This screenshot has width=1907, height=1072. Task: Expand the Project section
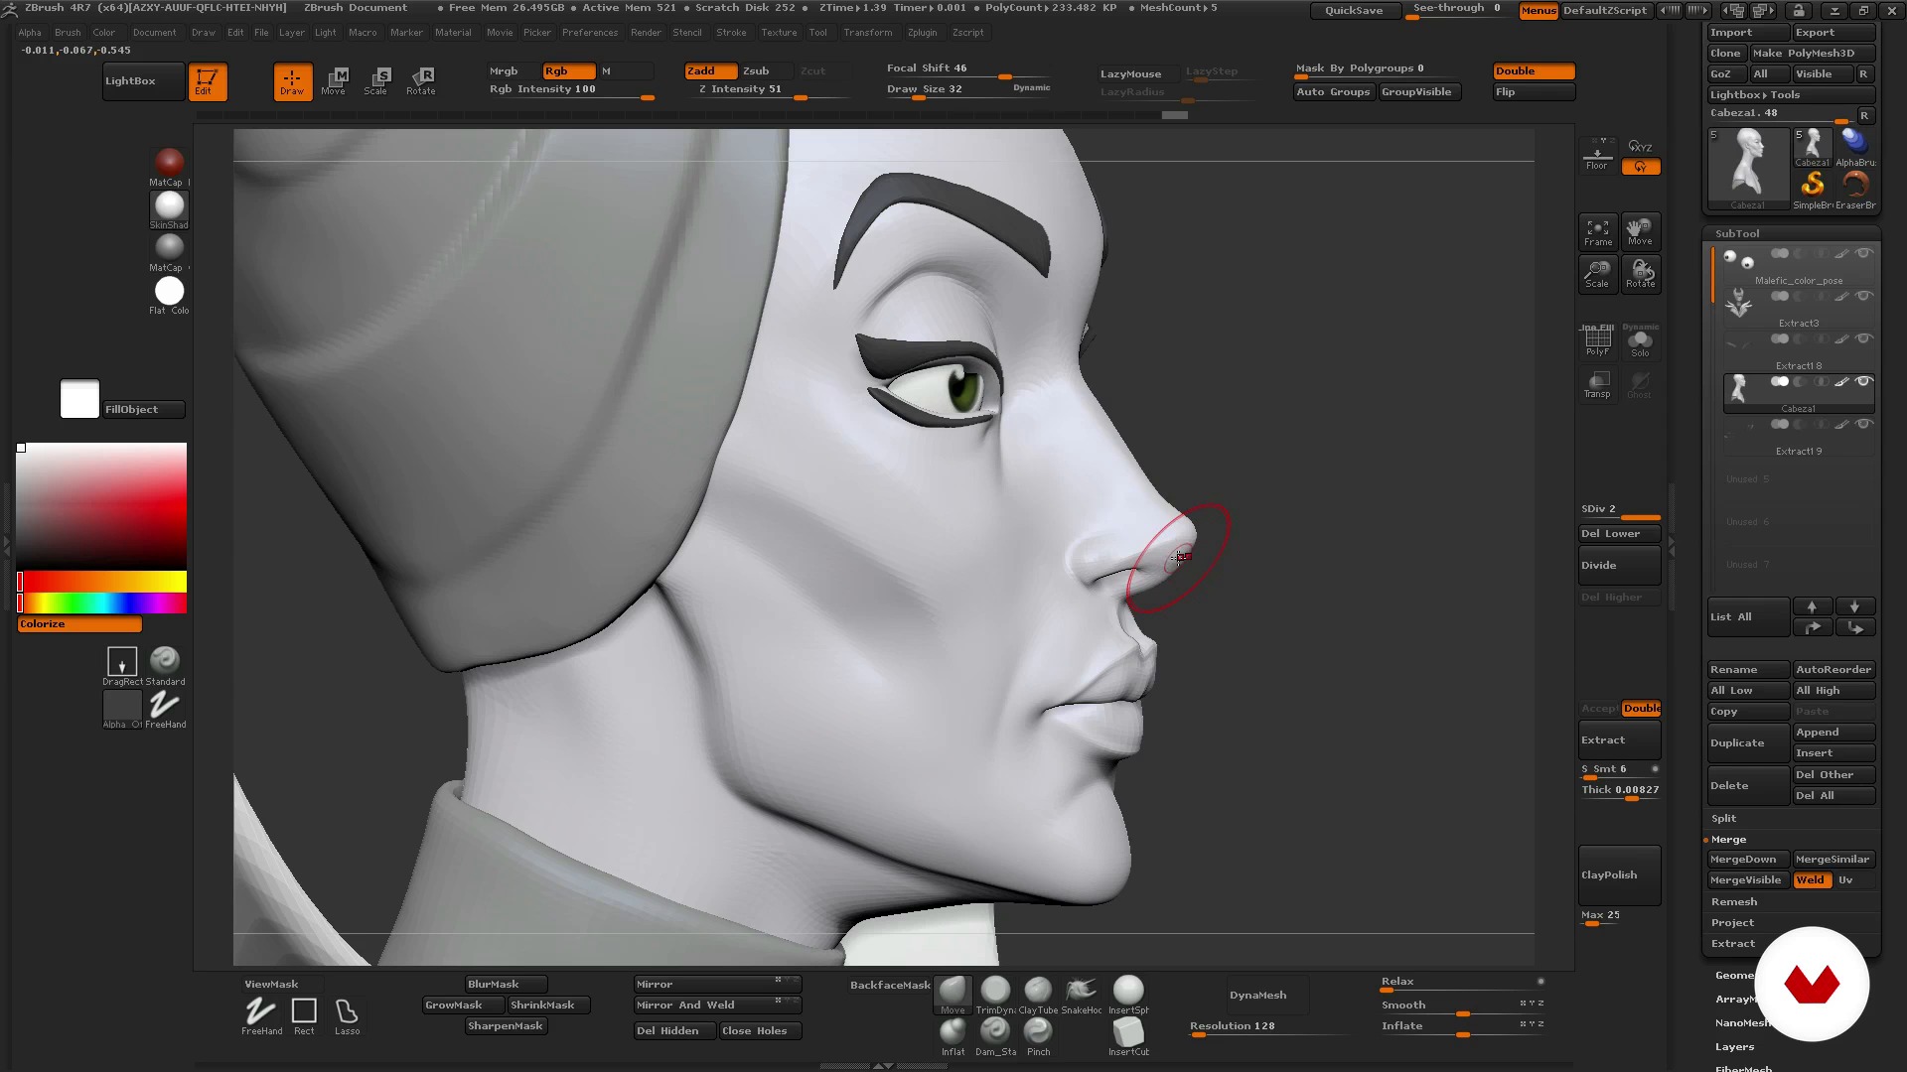1732,923
